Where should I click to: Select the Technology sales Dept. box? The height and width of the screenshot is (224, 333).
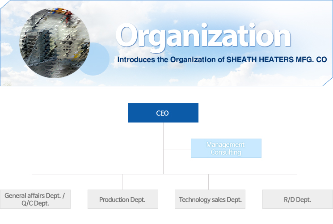210,199
